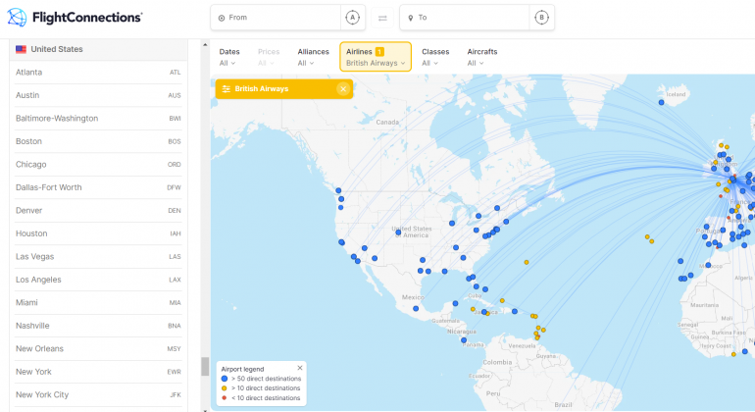Image resolution: width=755 pixels, height=412 pixels.
Task: Select Dallas-Fort Worth DFW airport
Action: 98,187
